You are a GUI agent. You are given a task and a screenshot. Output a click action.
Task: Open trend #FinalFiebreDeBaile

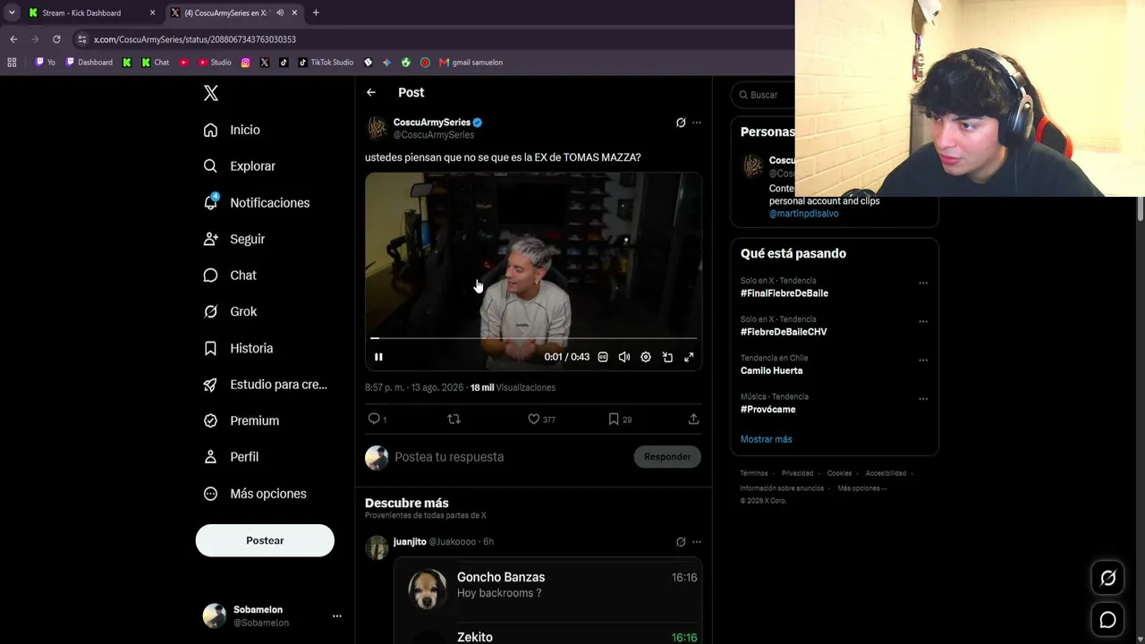click(785, 293)
